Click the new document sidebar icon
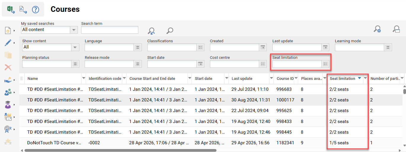 8,30
